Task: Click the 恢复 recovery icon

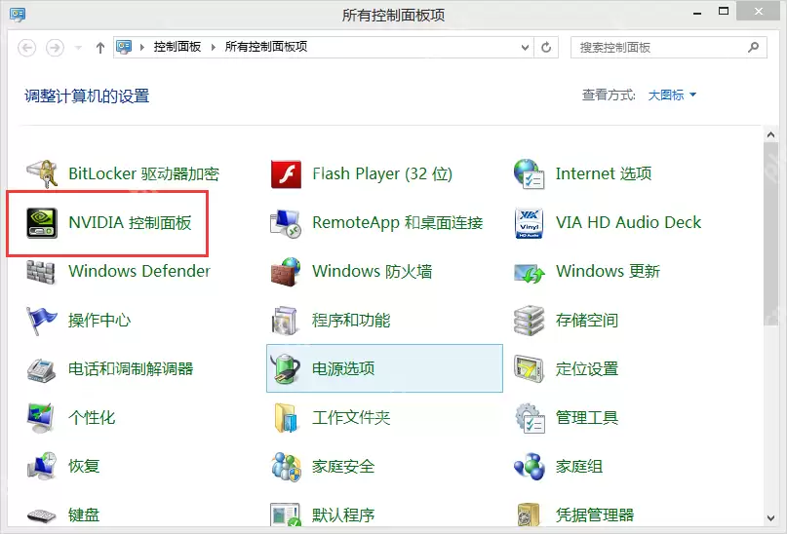Action: pos(42,466)
